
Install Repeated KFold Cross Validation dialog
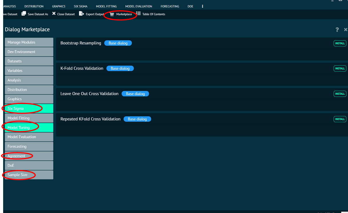point(340,119)
